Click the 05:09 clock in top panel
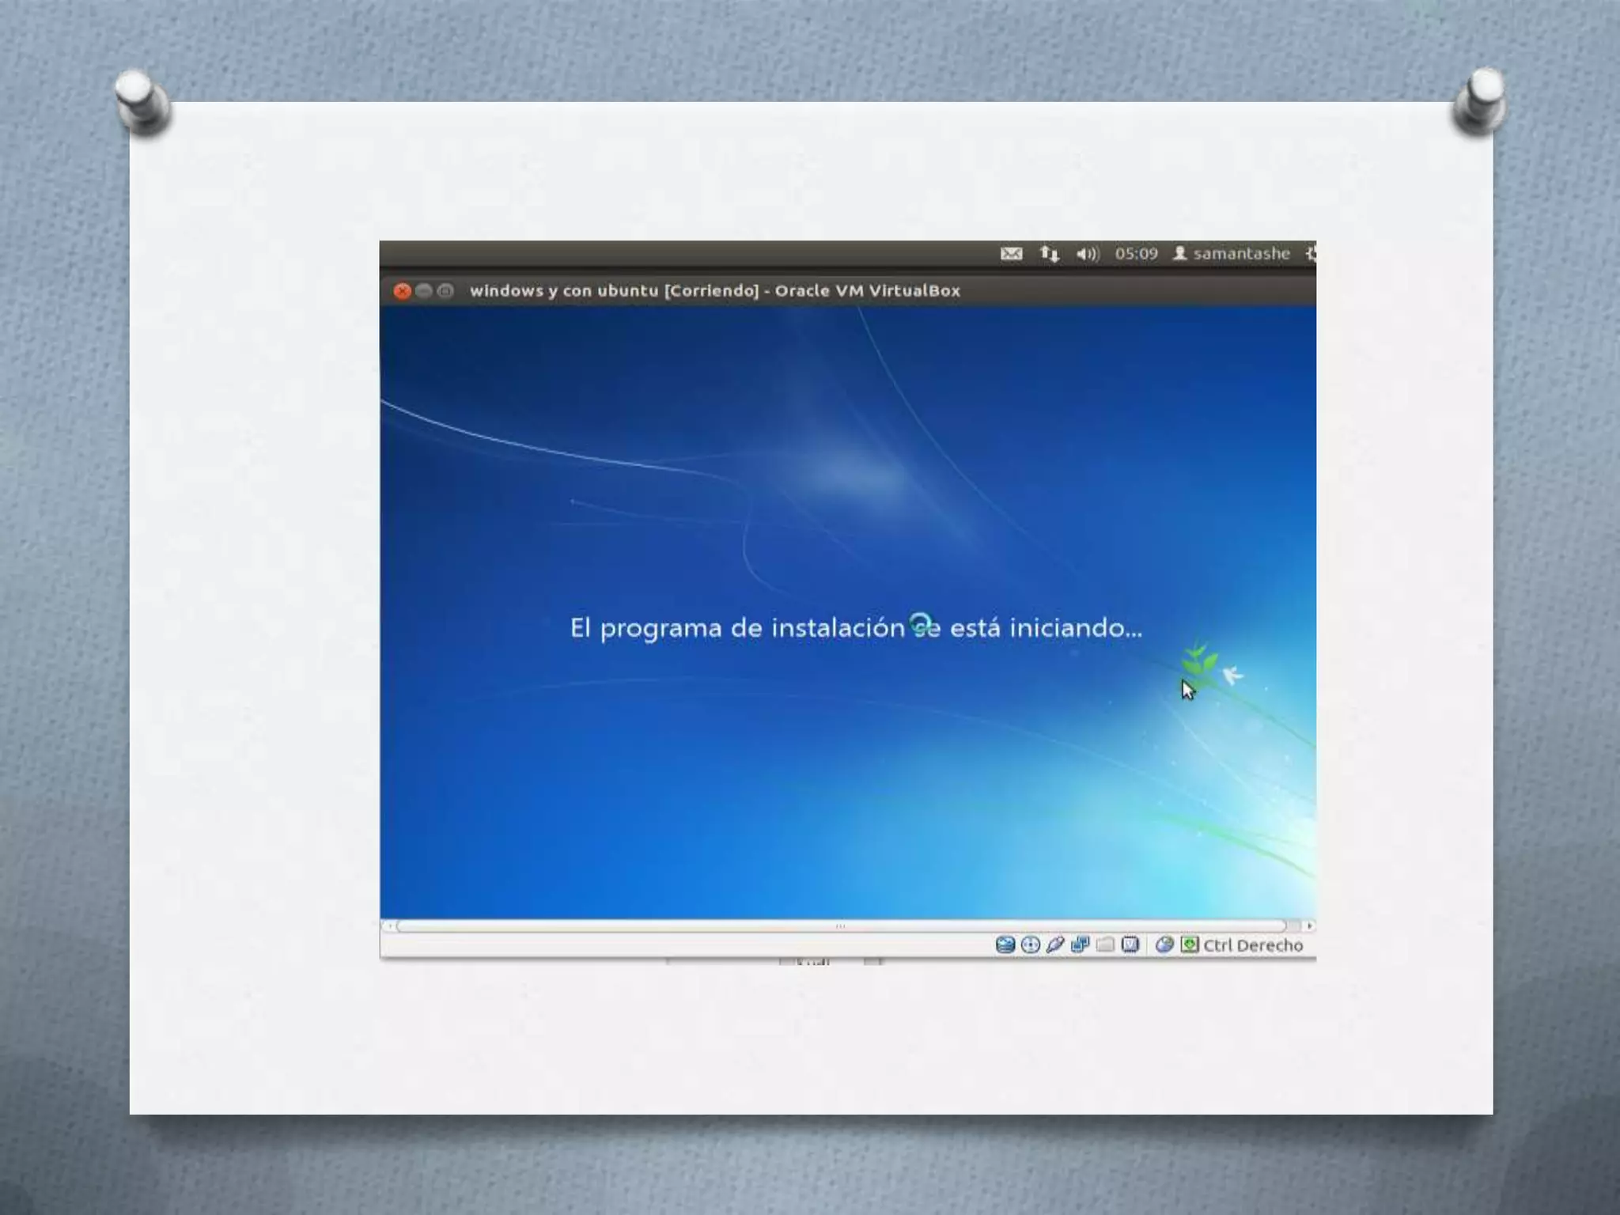This screenshot has width=1620, height=1215. click(1136, 253)
